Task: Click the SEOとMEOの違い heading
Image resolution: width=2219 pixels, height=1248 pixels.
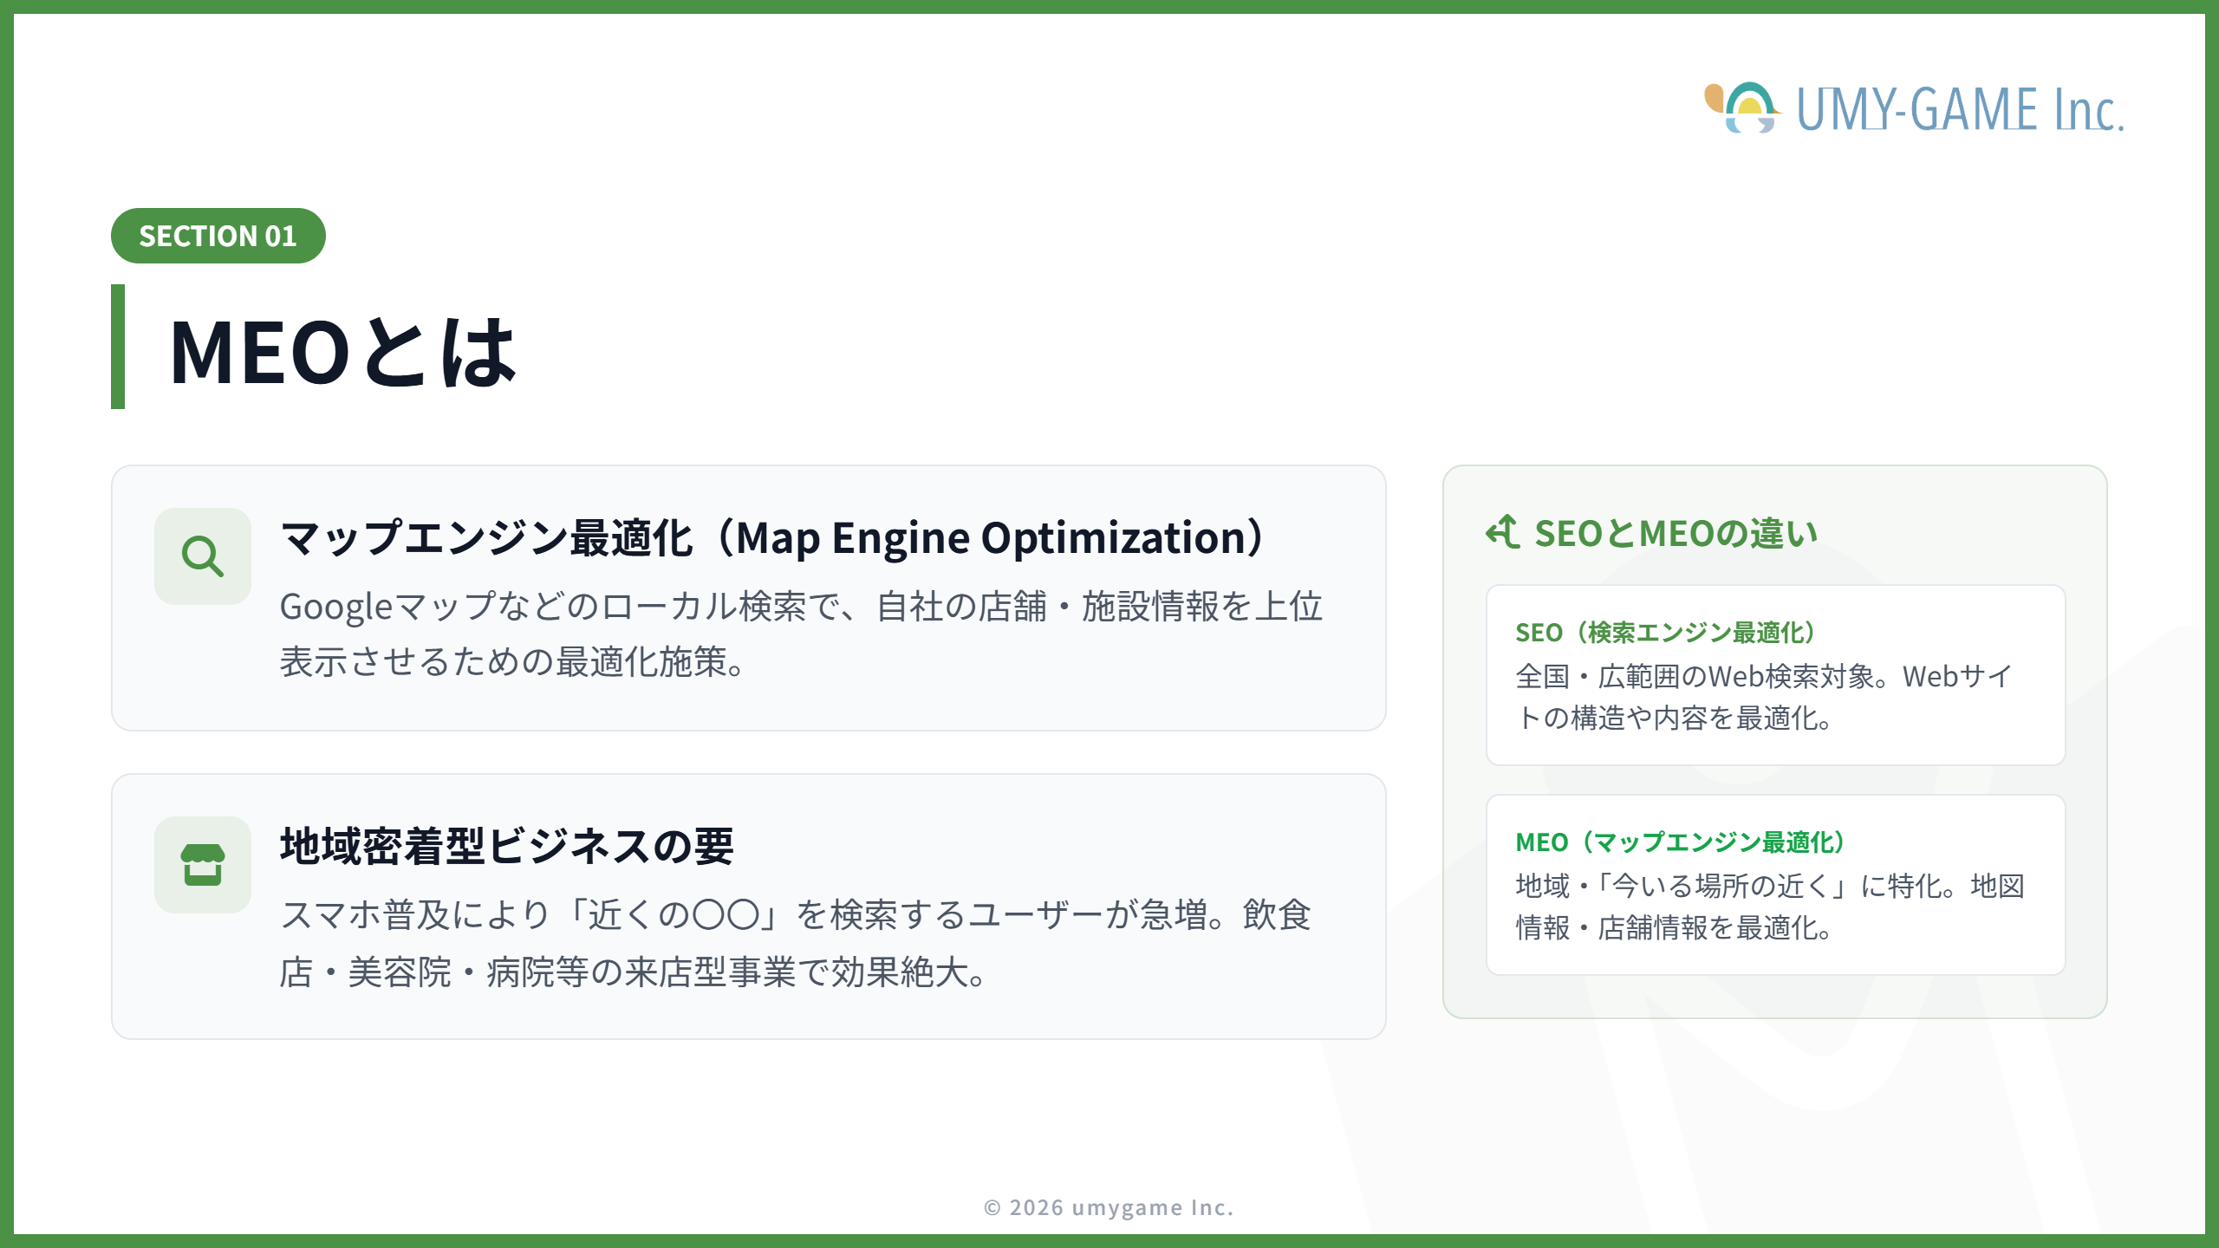Action: (1676, 533)
